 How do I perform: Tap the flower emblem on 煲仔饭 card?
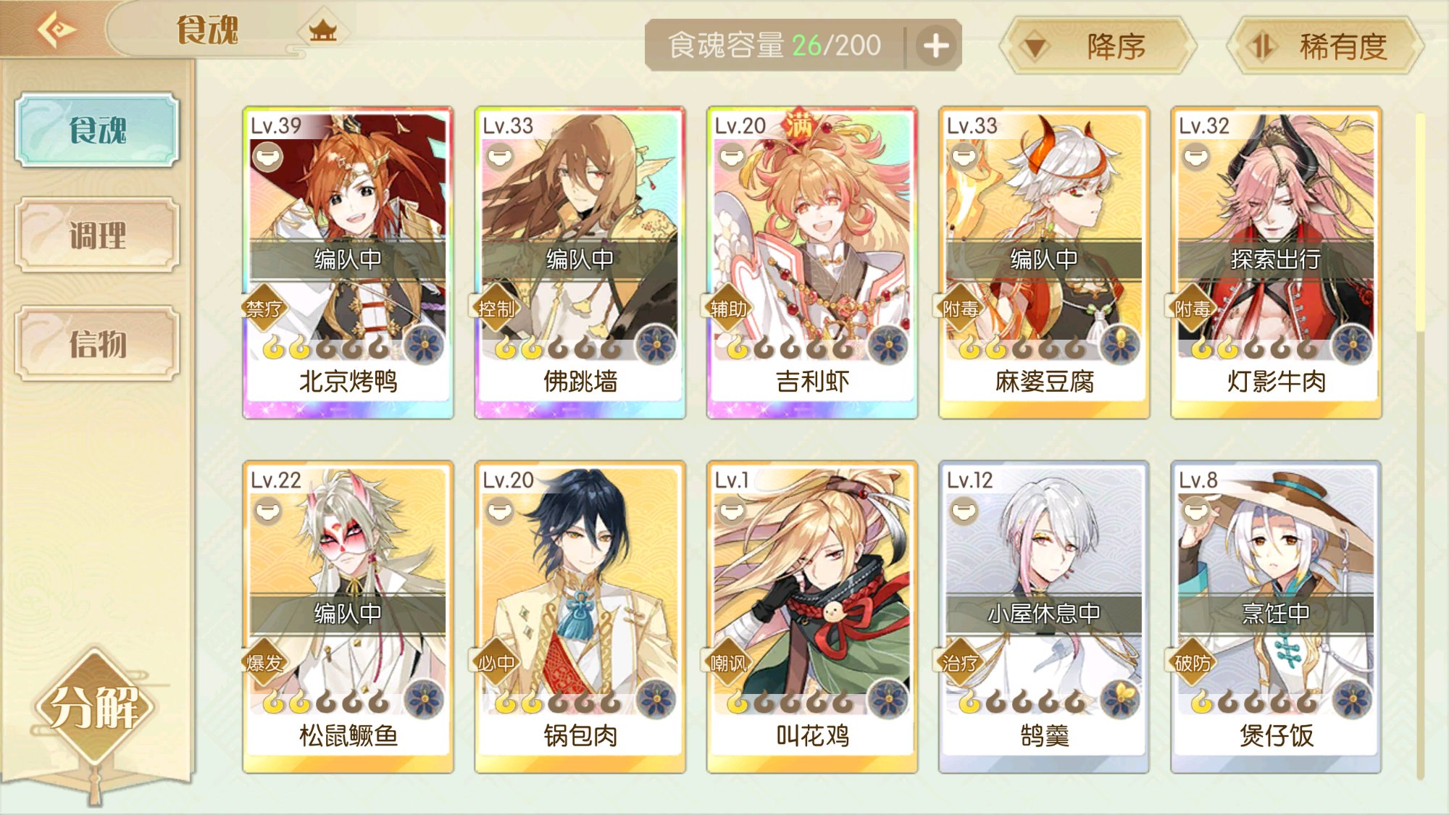coord(1352,700)
